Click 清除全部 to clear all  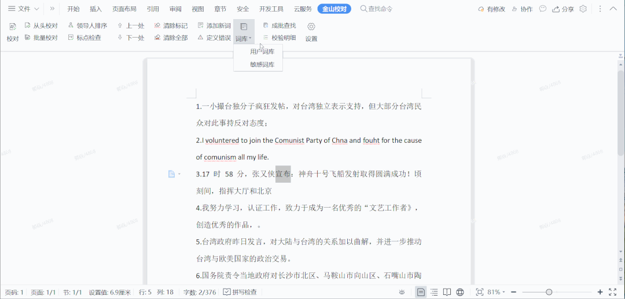tap(171, 38)
